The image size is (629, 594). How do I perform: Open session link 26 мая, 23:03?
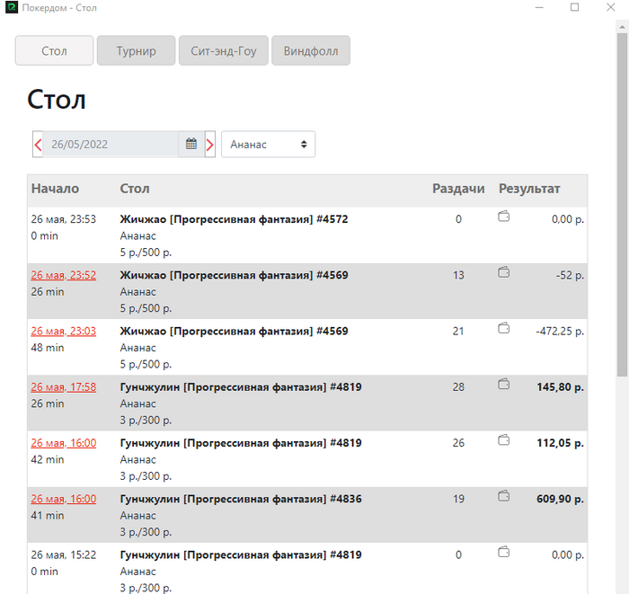(x=63, y=331)
